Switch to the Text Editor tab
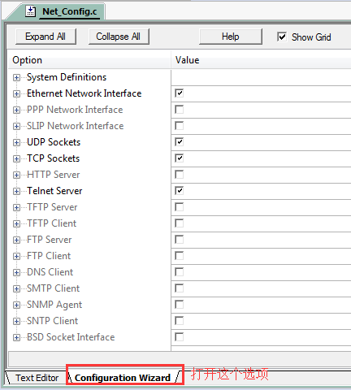 pyautogui.click(x=37, y=378)
